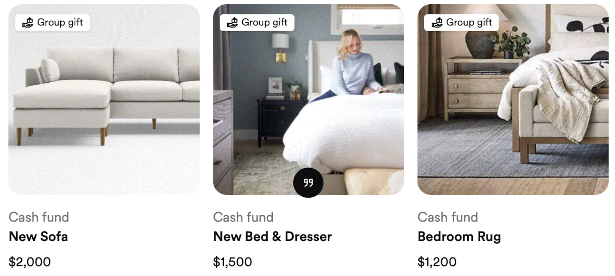Image resolution: width=615 pixels, height=276 pixels.
Task: Click Cash fund label above New Bed & Dresser
Action: (x=243, y=217)
